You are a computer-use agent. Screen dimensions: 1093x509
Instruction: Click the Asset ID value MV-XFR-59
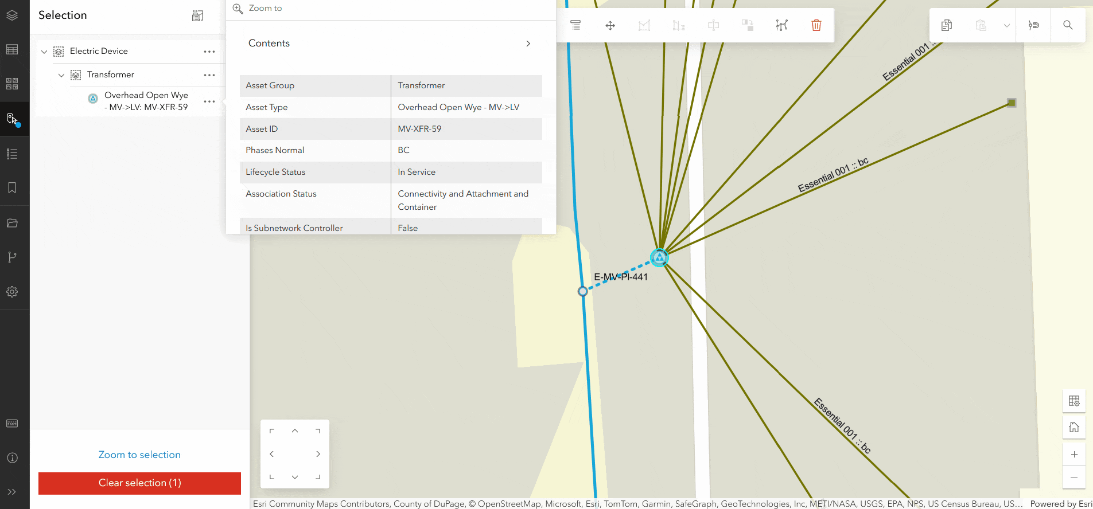[x=419, y=129]
